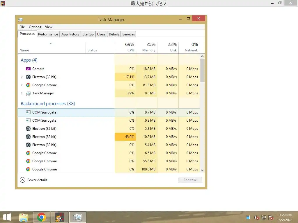
Task: Switch to the Details tab
Action: (114, 34)
